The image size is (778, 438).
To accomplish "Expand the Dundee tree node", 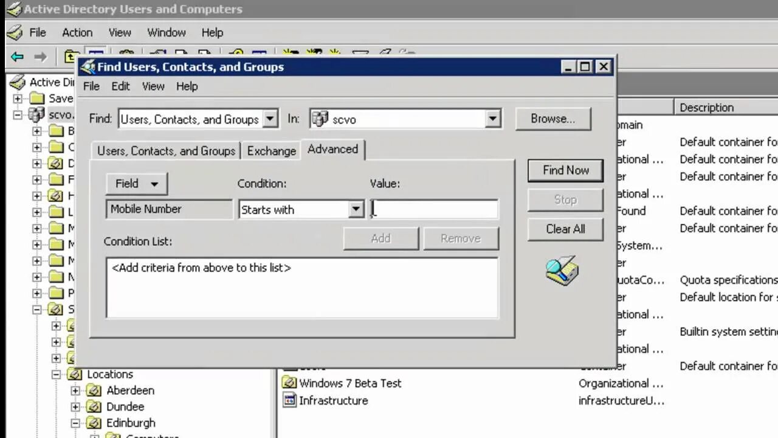I will pyautogui.click(x=75, y=406).
